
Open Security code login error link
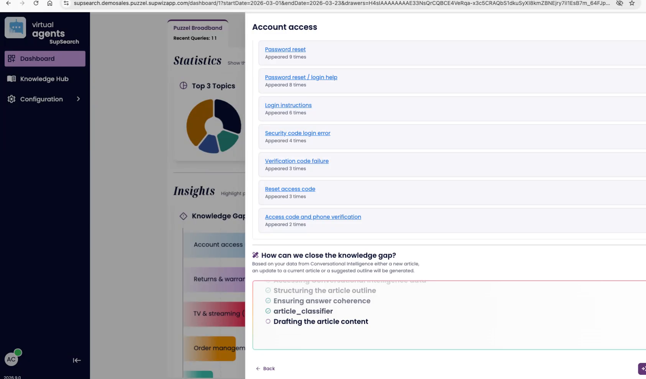[298, 133]
